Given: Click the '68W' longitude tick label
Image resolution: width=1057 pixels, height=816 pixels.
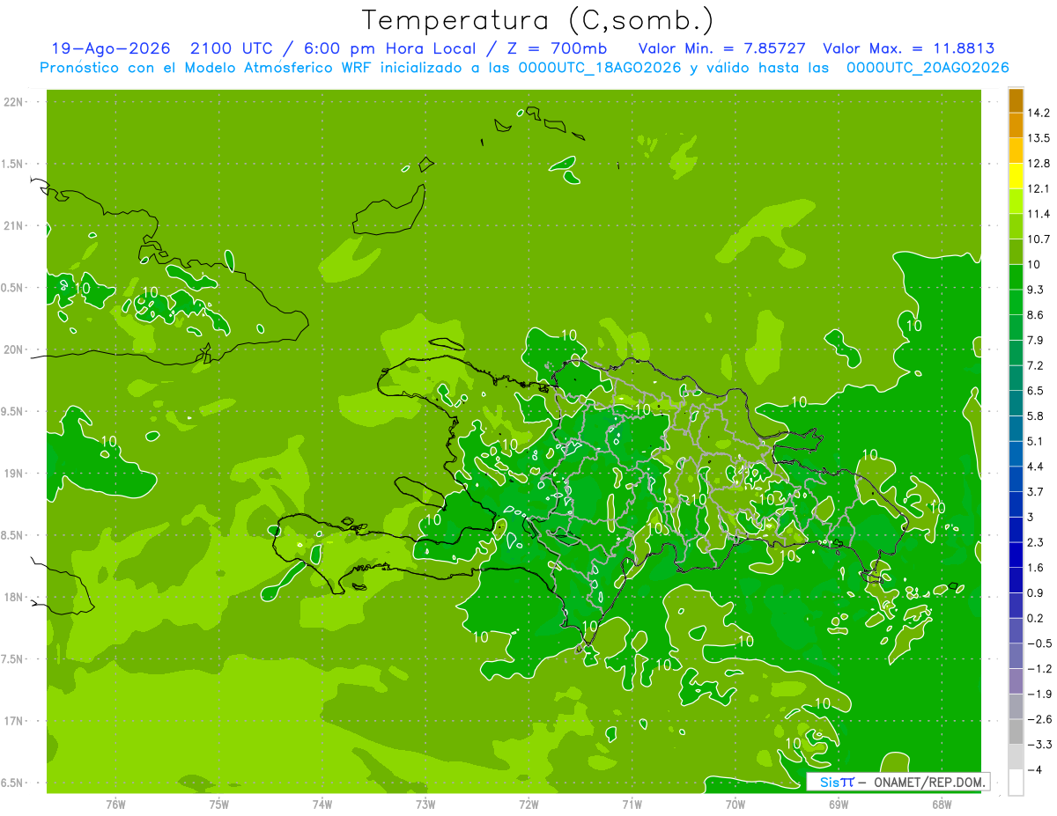Looking at the screenshot, I should click(942, 804).
